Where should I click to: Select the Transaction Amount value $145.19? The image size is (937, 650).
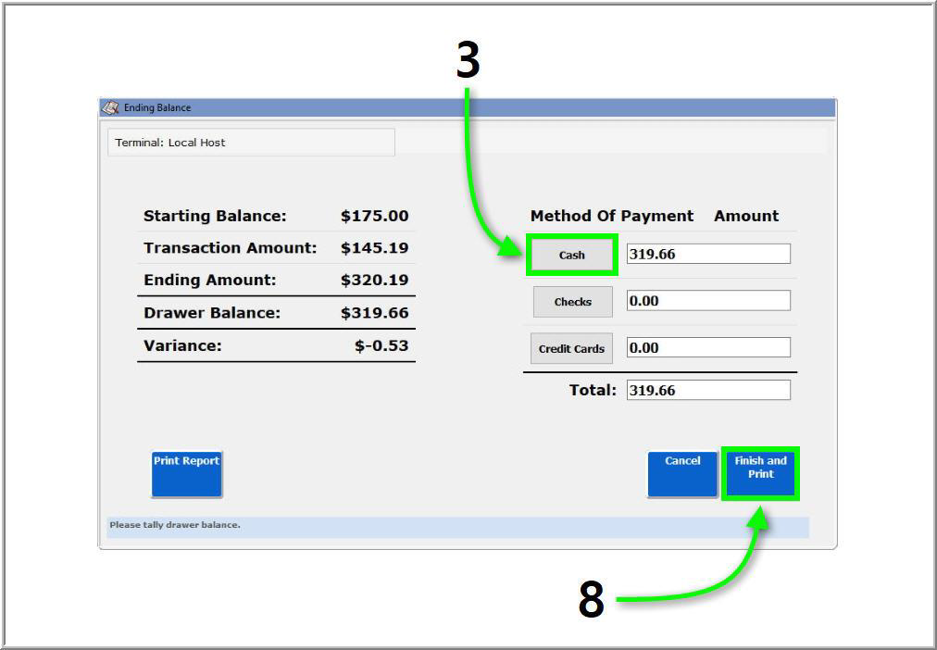374,248
